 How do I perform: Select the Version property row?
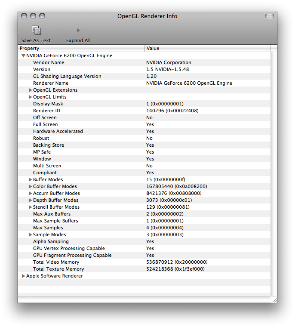(x=144, y=69)
